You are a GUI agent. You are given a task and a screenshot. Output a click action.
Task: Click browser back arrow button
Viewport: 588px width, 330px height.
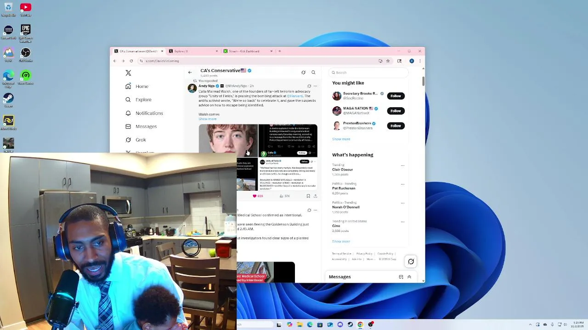pyautogui.click(x=115, y=61)
